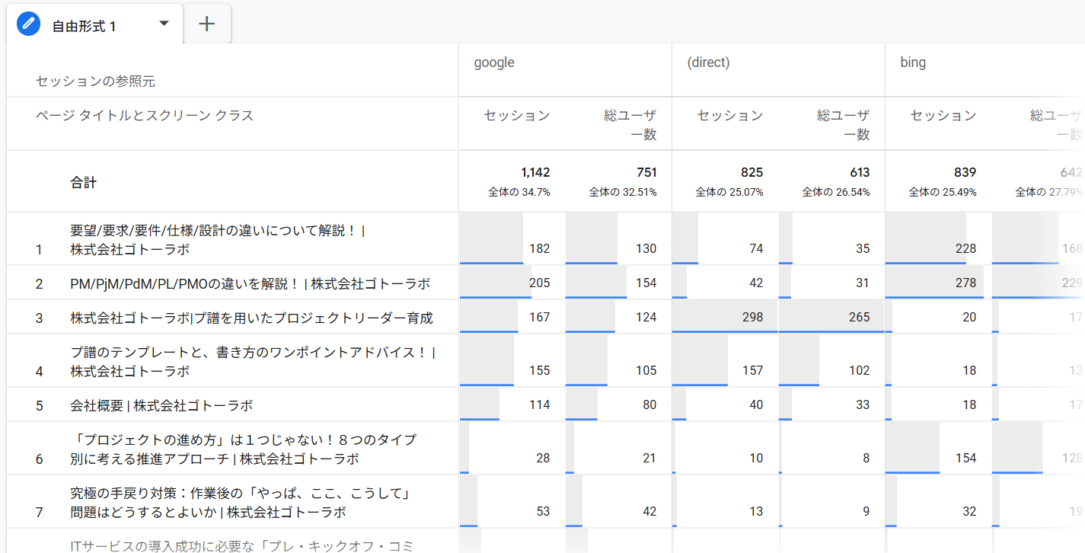Select row 2 PM/PjM/PdM/PL/PMO page title
The image size is (1085, 553).
pyautogui.click(x=250, y=284)
